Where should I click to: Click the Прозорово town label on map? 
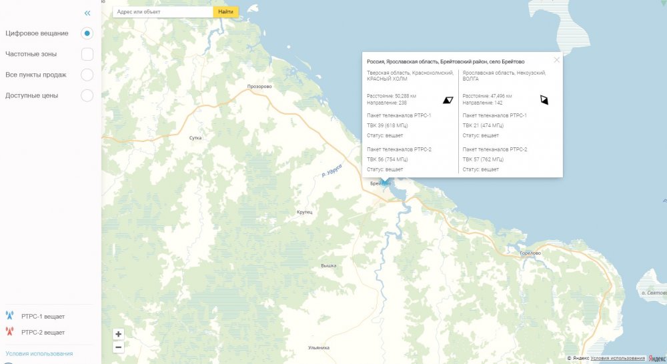click(x=259, y=87)
